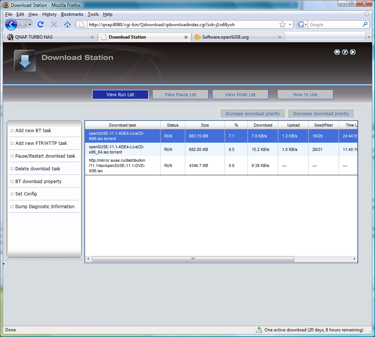Open the File menu
375x337 pixels.
9,14
